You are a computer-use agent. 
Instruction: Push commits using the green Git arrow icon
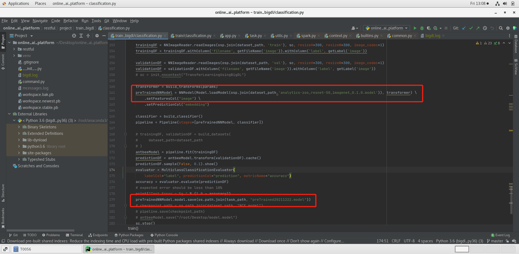point(478,28)
